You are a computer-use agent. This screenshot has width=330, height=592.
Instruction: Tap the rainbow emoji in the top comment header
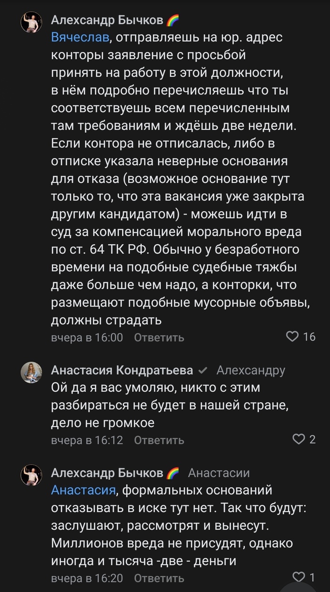tap(173, 20)
